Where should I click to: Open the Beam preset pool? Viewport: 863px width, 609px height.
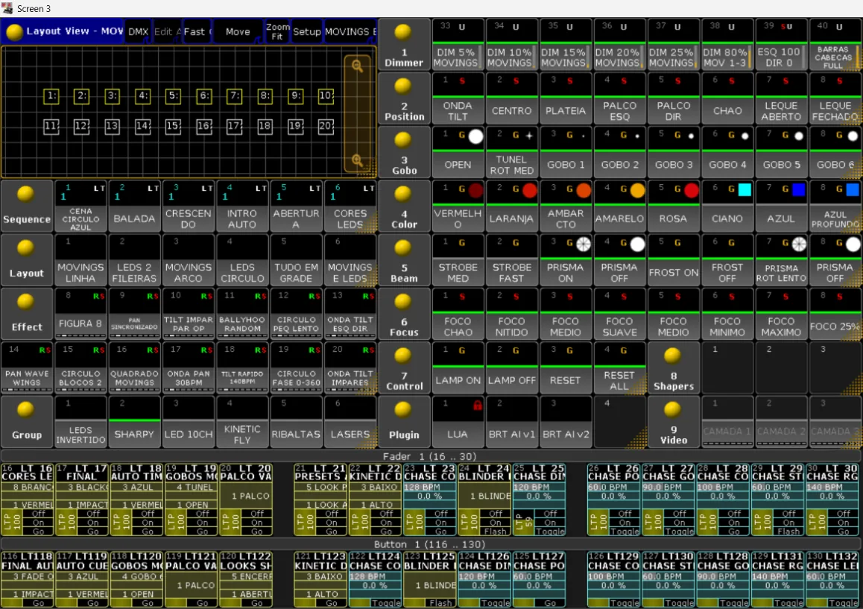pyautogui.click(x=404, y=260)
